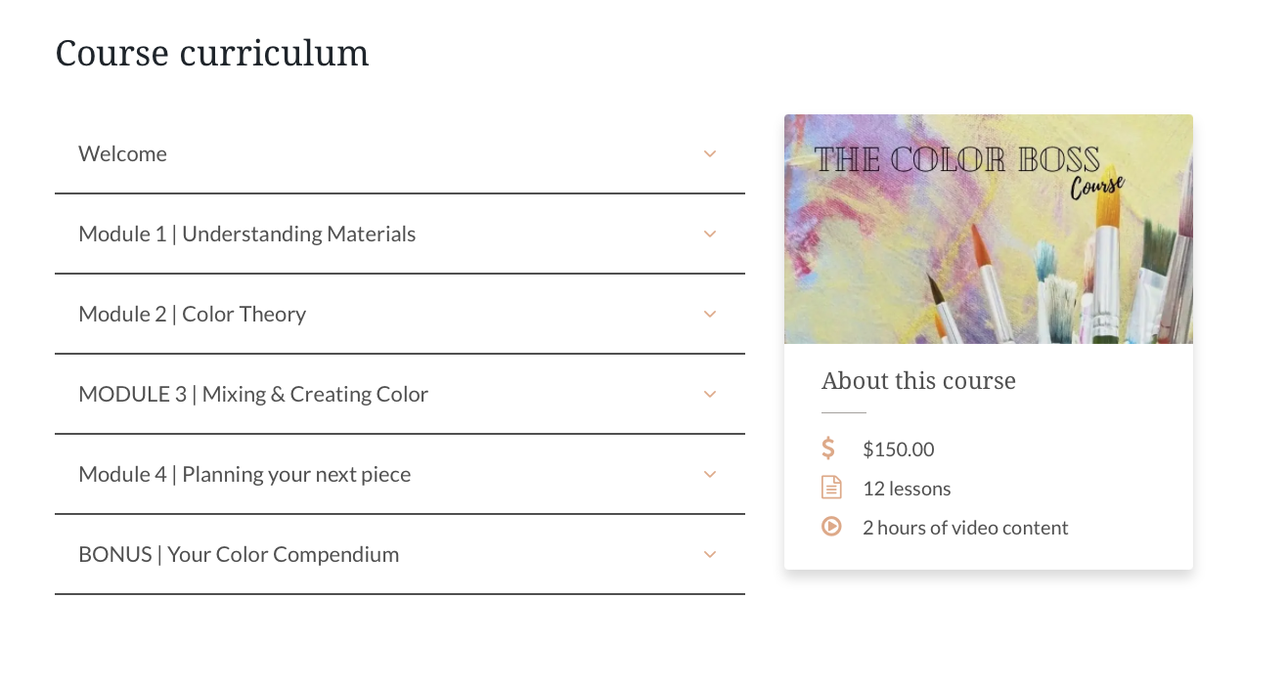
Task: Expand Module 2 Color Theory chevron
Action: [710, 314]
